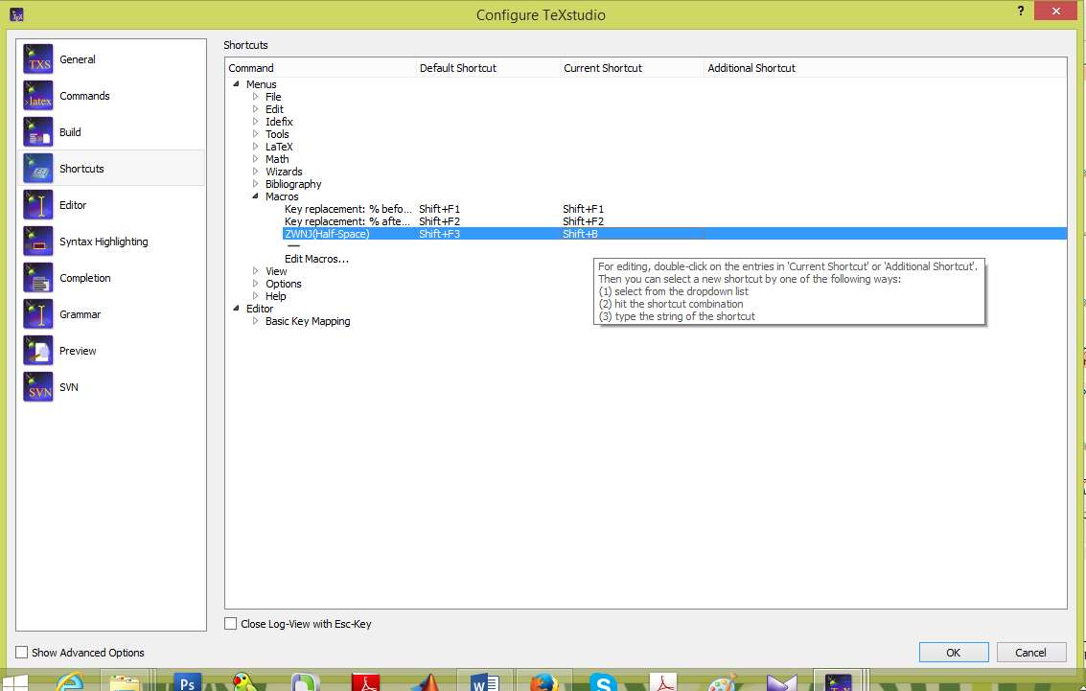Expand the Basic Key Mapping node
This screenshot has width=1086, height=691.
coord(256,320)
